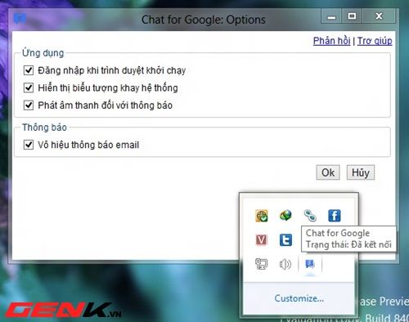Click the chain link tray icon
Image resolution: width=409 pixels, height=322 pixels.
(310, 216)
